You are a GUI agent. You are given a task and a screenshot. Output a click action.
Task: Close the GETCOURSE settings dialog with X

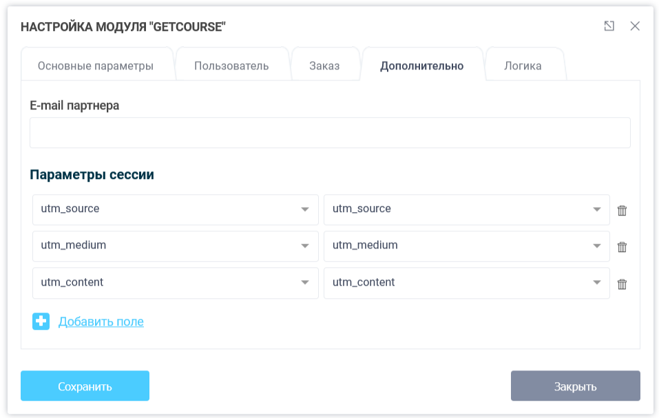point(635,25)
